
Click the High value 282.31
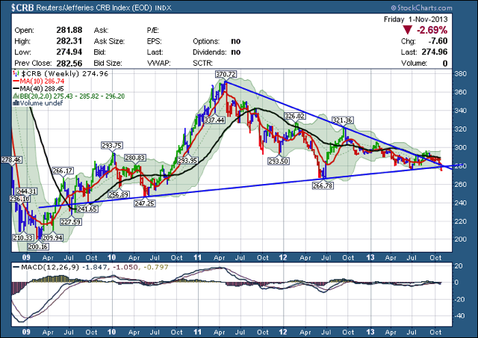click(x=69, y=41)
